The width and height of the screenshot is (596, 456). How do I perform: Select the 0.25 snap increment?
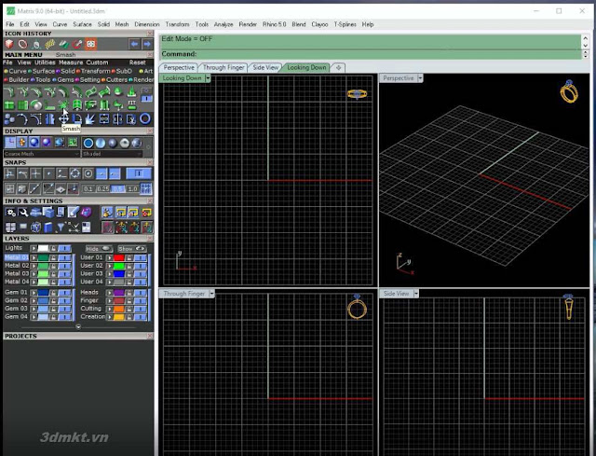102,188
